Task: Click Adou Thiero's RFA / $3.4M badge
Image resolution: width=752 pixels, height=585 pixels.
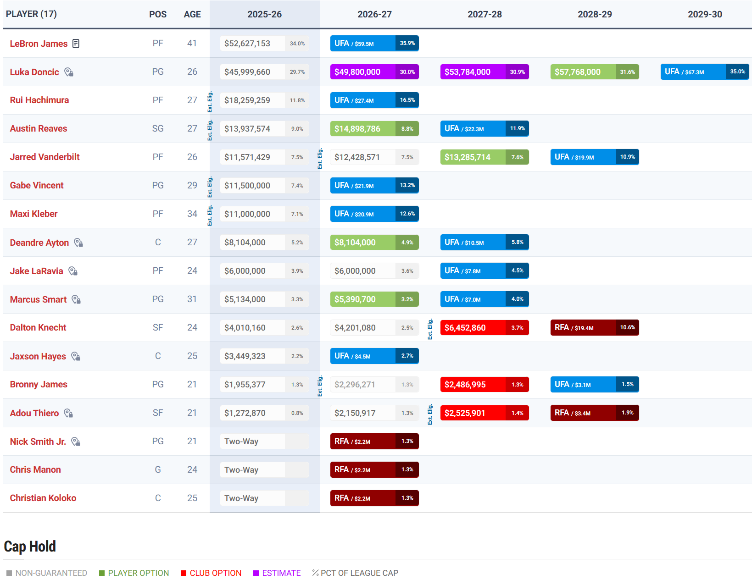Action: pos(595,413)
